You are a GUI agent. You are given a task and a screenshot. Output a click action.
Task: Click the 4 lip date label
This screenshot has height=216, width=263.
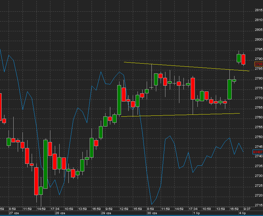[242, 213]
